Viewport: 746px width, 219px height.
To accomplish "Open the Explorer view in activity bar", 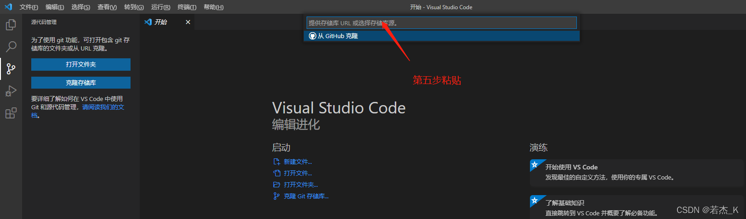I will click(11, 24).
